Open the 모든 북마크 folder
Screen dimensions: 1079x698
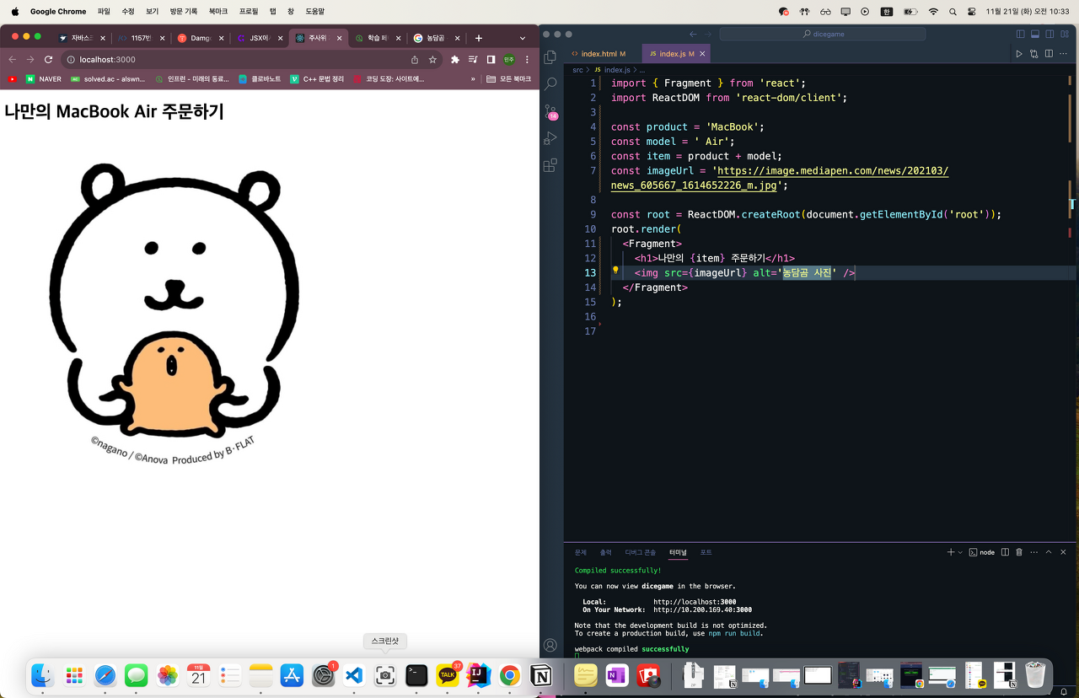coord(508,78)
